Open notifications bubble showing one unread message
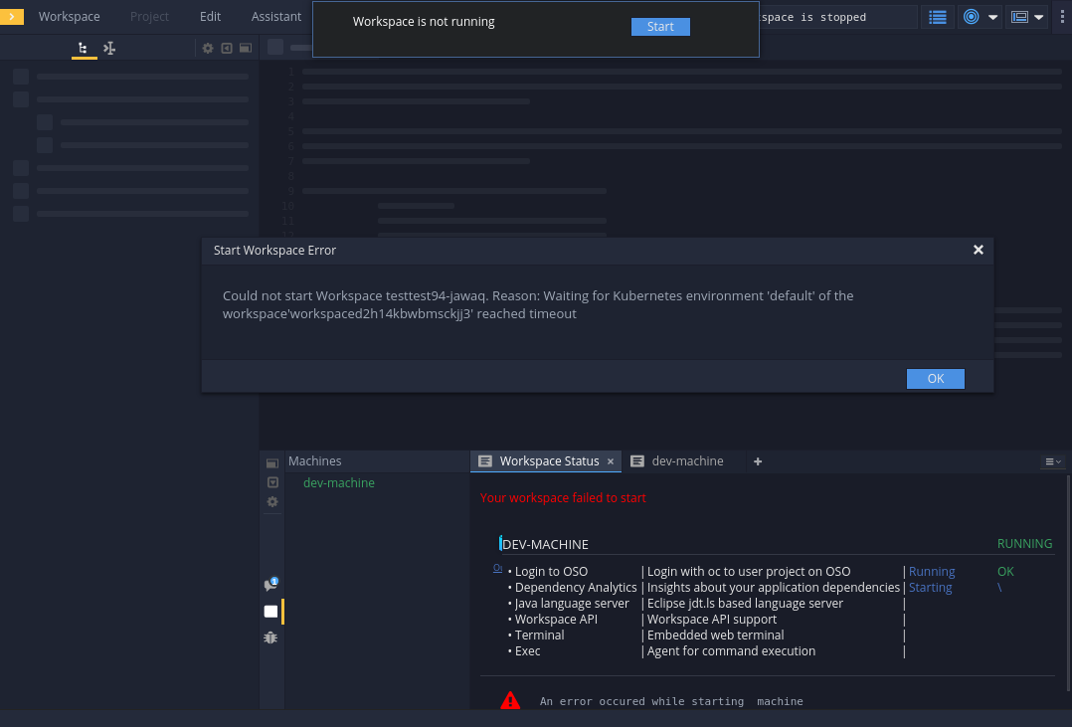Viewport: 1072px width, 727px height. click(269, 584)
